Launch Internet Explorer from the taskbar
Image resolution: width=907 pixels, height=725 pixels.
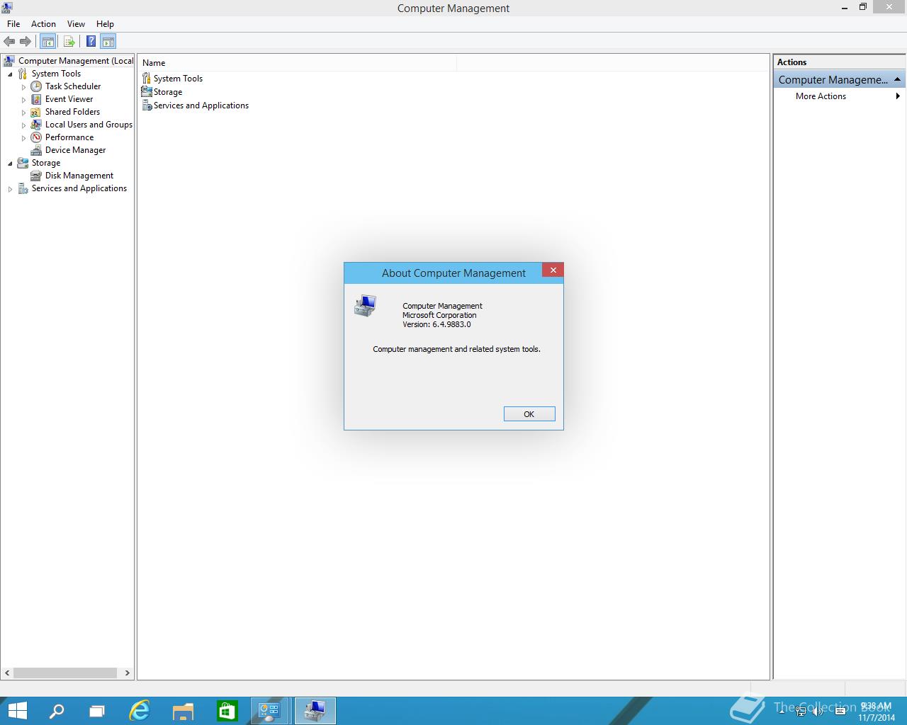(140, 710)
